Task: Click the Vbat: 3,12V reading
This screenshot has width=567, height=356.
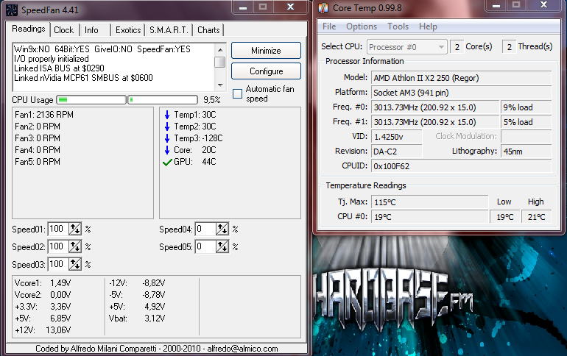Action: point(137,318)
